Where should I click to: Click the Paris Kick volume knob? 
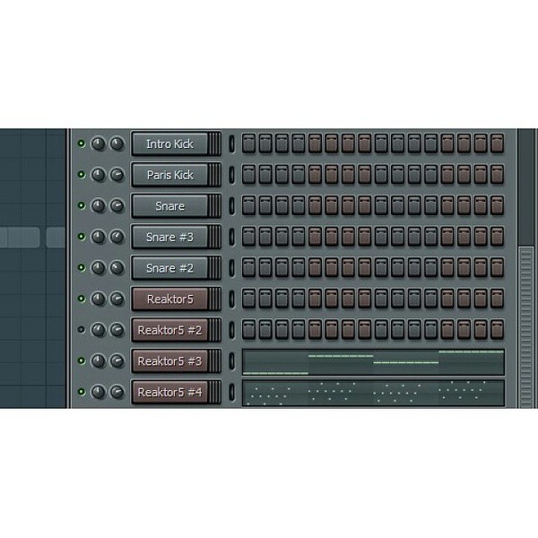117,175
